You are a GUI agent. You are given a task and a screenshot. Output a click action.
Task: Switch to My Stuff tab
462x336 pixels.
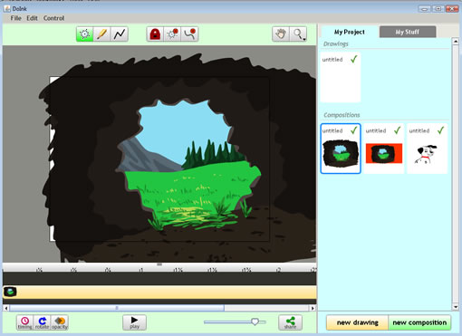(408, 32)
